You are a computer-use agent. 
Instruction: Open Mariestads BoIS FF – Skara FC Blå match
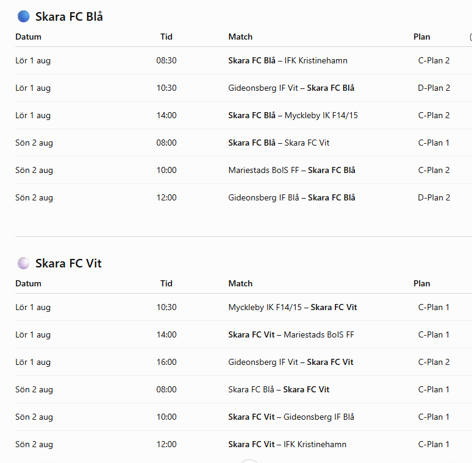[x=291, y=170]
